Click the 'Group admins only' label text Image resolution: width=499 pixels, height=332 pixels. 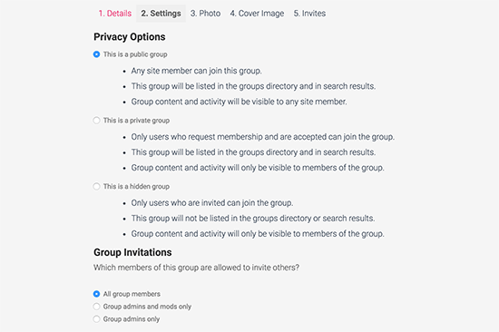(x=132, y=318)
